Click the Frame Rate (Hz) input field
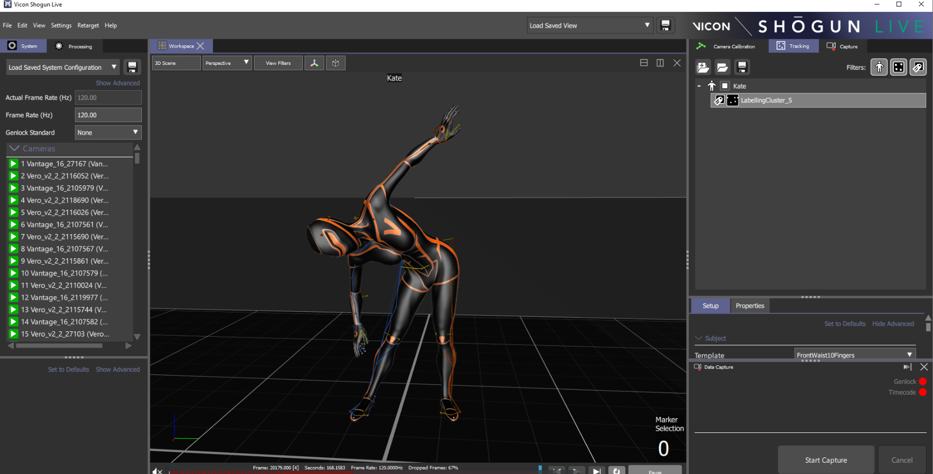Viewport: 933px width, 474px height. pos(108,115)
